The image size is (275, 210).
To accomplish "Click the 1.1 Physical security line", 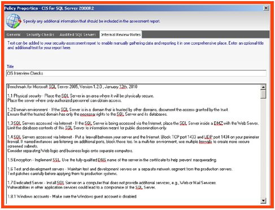I will click(x=81, y=96).
